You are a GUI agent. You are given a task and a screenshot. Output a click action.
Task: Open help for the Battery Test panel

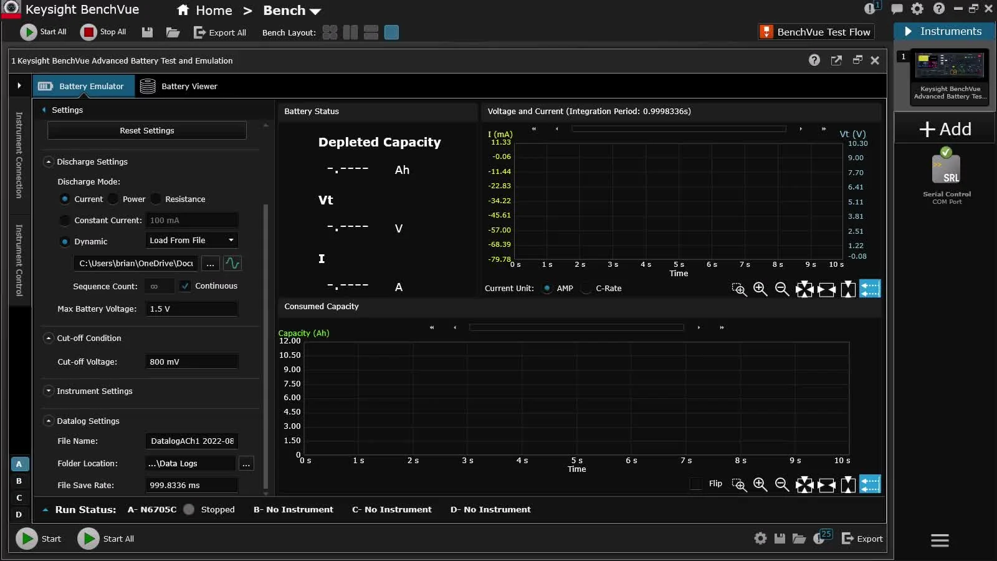814,60
